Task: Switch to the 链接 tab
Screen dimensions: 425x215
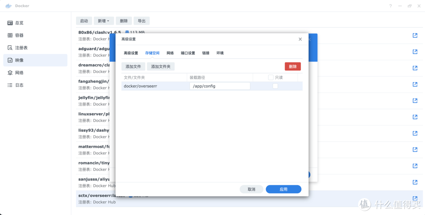Action: pos(206,53)
